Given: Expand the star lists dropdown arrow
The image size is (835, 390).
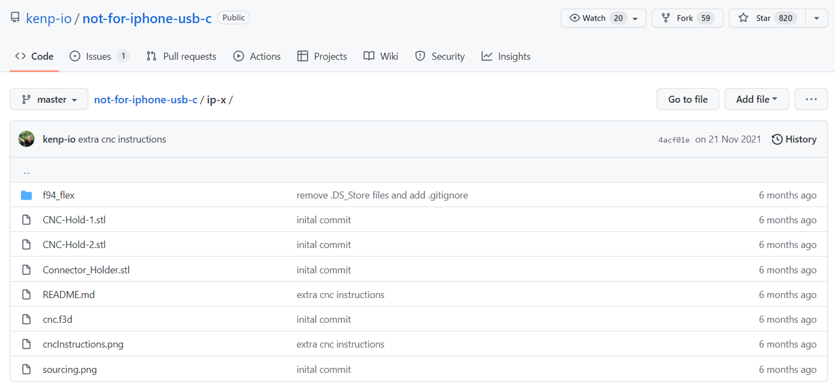Looking at the screenshot, I should [816, 18].
